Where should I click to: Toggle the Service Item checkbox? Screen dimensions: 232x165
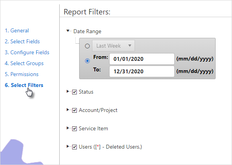click(x=74, y=129)
